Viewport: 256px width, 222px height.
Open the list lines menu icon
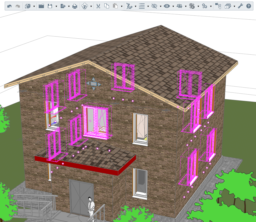pyautogui.click(x=142, y=6)
